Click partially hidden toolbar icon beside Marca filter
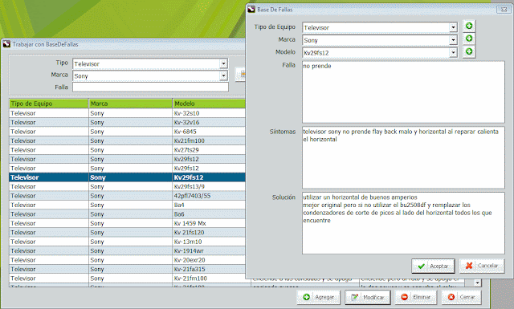514x309 pixels. coord(241,75)
